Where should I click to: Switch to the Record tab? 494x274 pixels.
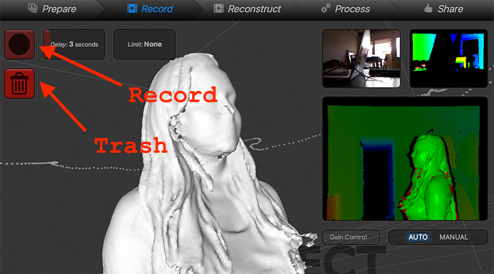coord(150,9)
